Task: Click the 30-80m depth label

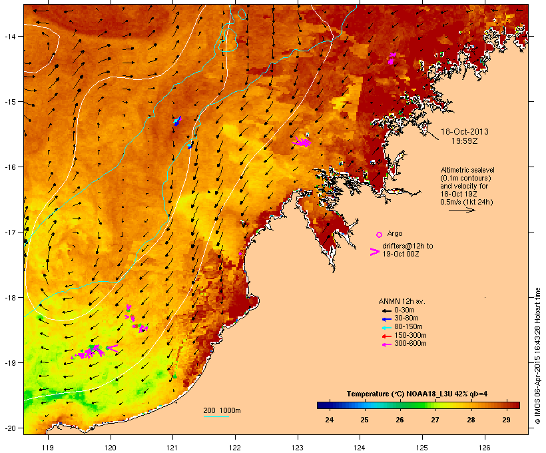Action: click(x=406, y=318)
